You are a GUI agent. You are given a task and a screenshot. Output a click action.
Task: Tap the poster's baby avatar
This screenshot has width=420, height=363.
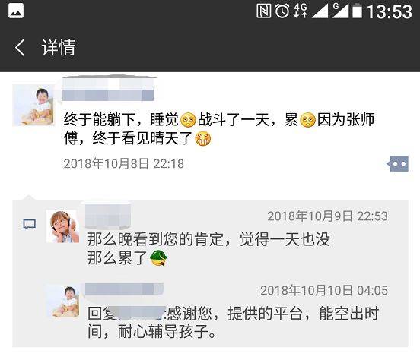click(x=33, y=105)
